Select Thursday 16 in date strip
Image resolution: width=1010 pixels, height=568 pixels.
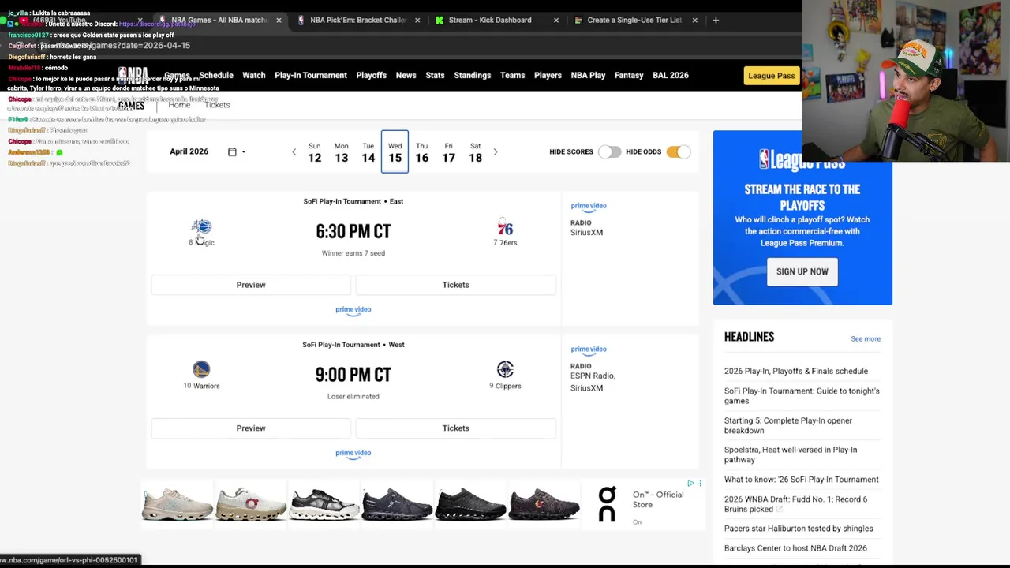pos(421,152)
